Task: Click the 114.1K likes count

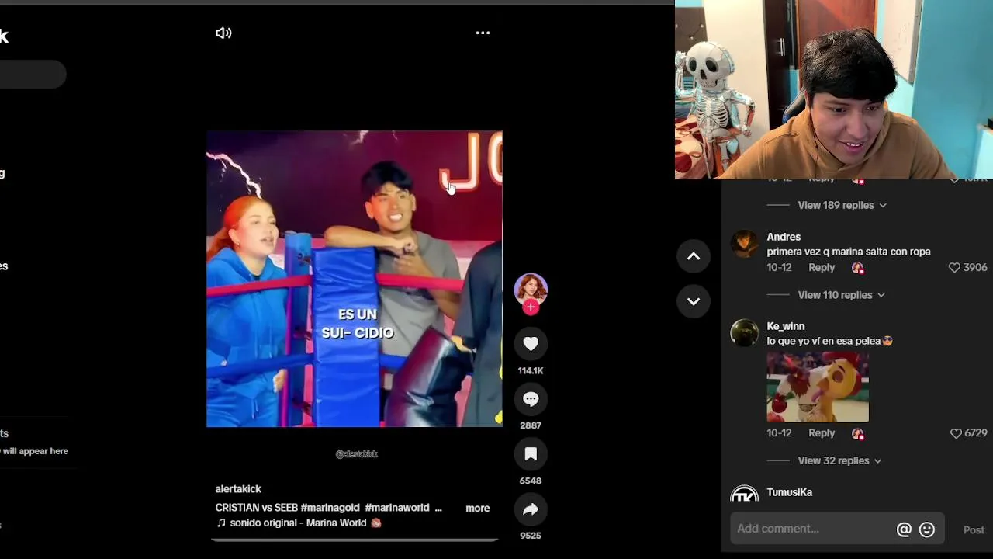Action: click(531, 371)
